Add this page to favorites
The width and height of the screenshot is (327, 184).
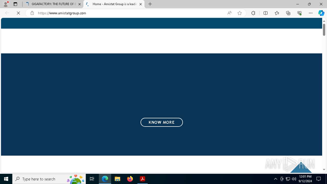(x=240, y=13)
